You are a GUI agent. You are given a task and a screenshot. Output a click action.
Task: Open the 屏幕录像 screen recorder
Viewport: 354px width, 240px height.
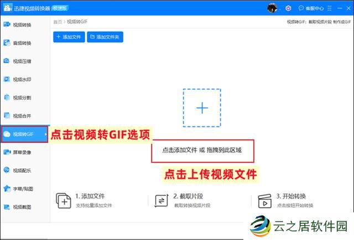pyautogui.click(x=22, y=152)
